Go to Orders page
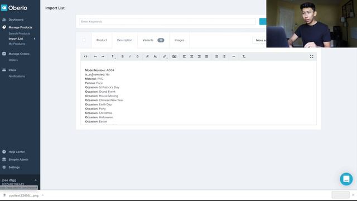Image resolution: width=357 pixels, height=201 pixels. [13, 60]
